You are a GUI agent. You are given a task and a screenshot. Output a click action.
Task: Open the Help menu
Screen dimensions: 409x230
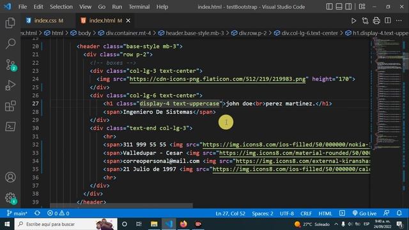(162, 7)
